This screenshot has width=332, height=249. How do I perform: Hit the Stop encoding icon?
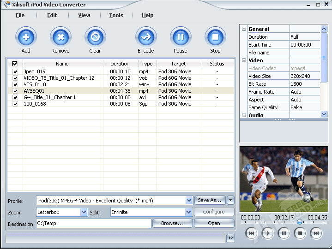click(215, 37)
